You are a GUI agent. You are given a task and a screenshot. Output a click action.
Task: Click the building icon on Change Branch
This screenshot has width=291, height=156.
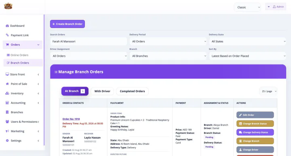pos(240,141)
